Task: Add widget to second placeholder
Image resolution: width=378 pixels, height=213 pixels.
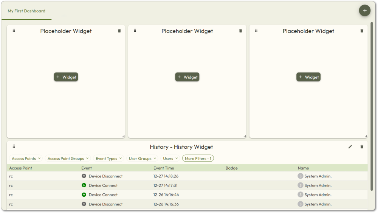Action: pos(187,77)
